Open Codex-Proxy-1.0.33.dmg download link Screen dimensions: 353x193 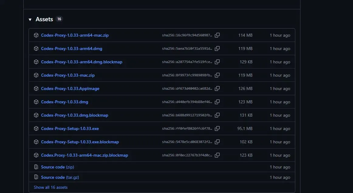point(65,102)
